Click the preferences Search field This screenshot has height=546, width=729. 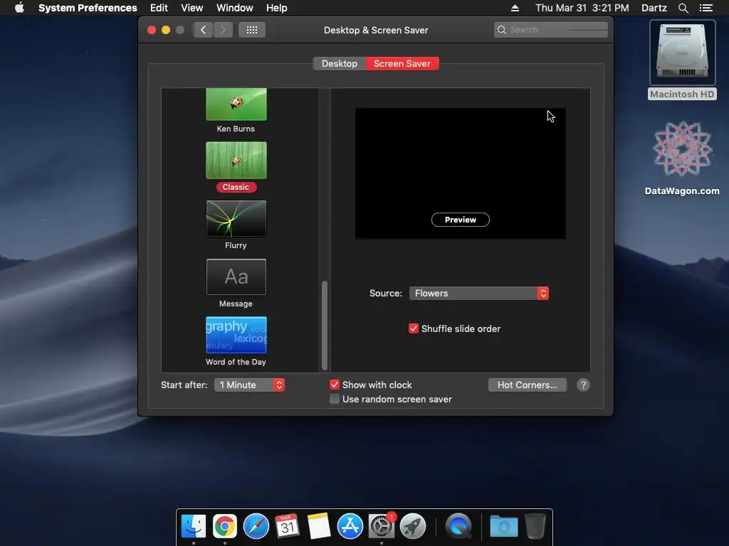point(551,30)
